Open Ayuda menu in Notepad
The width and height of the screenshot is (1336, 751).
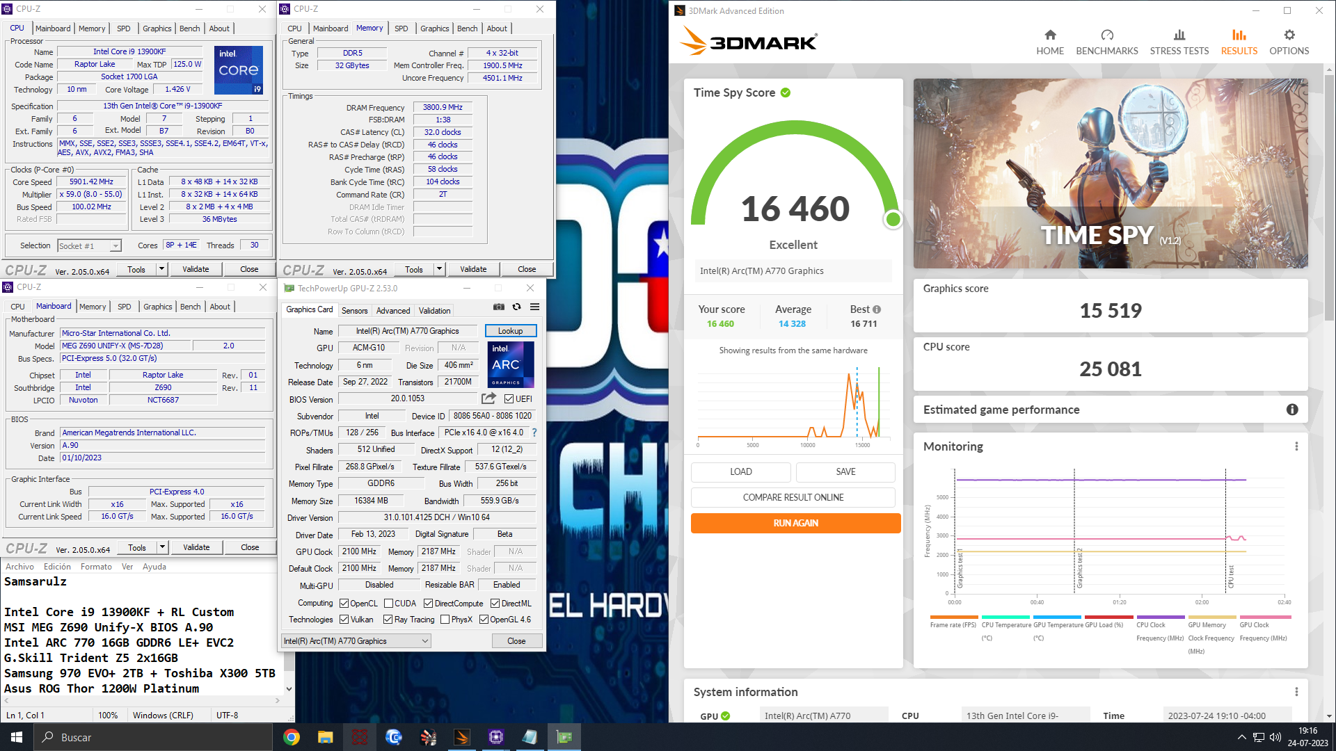click(x=154, y=567)
